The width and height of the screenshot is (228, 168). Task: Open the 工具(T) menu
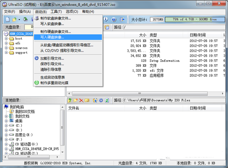(x=56, y=12)
